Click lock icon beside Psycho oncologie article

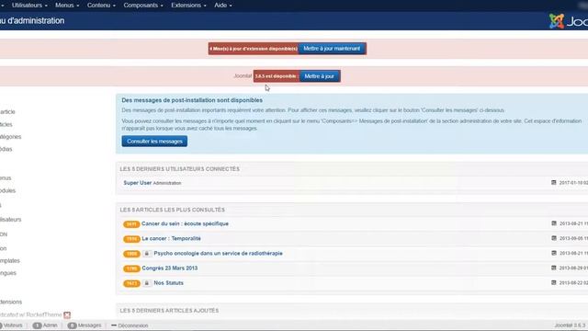pyautogui.click(x=147, y=254)
